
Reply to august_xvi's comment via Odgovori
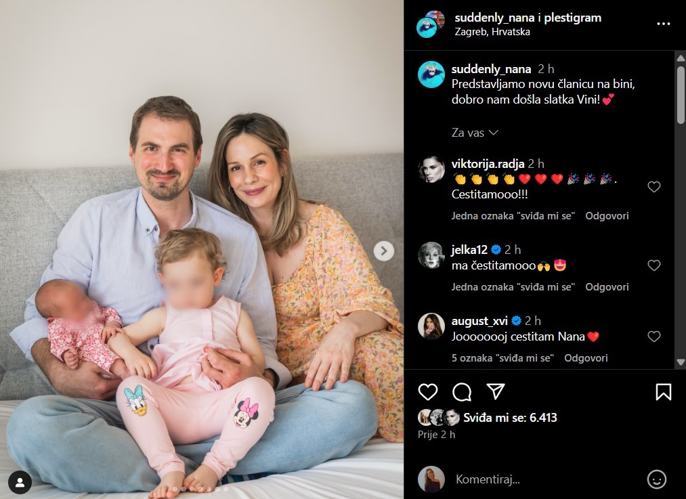pos(585,357)
